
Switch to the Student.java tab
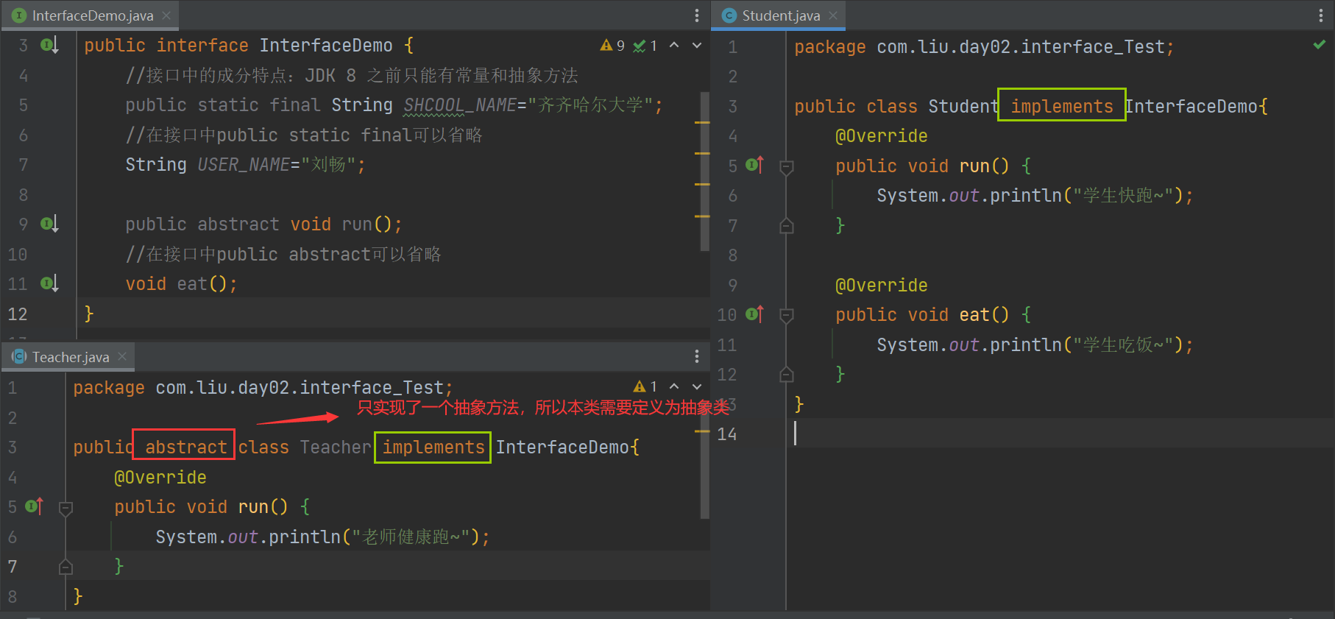point(781,15)
